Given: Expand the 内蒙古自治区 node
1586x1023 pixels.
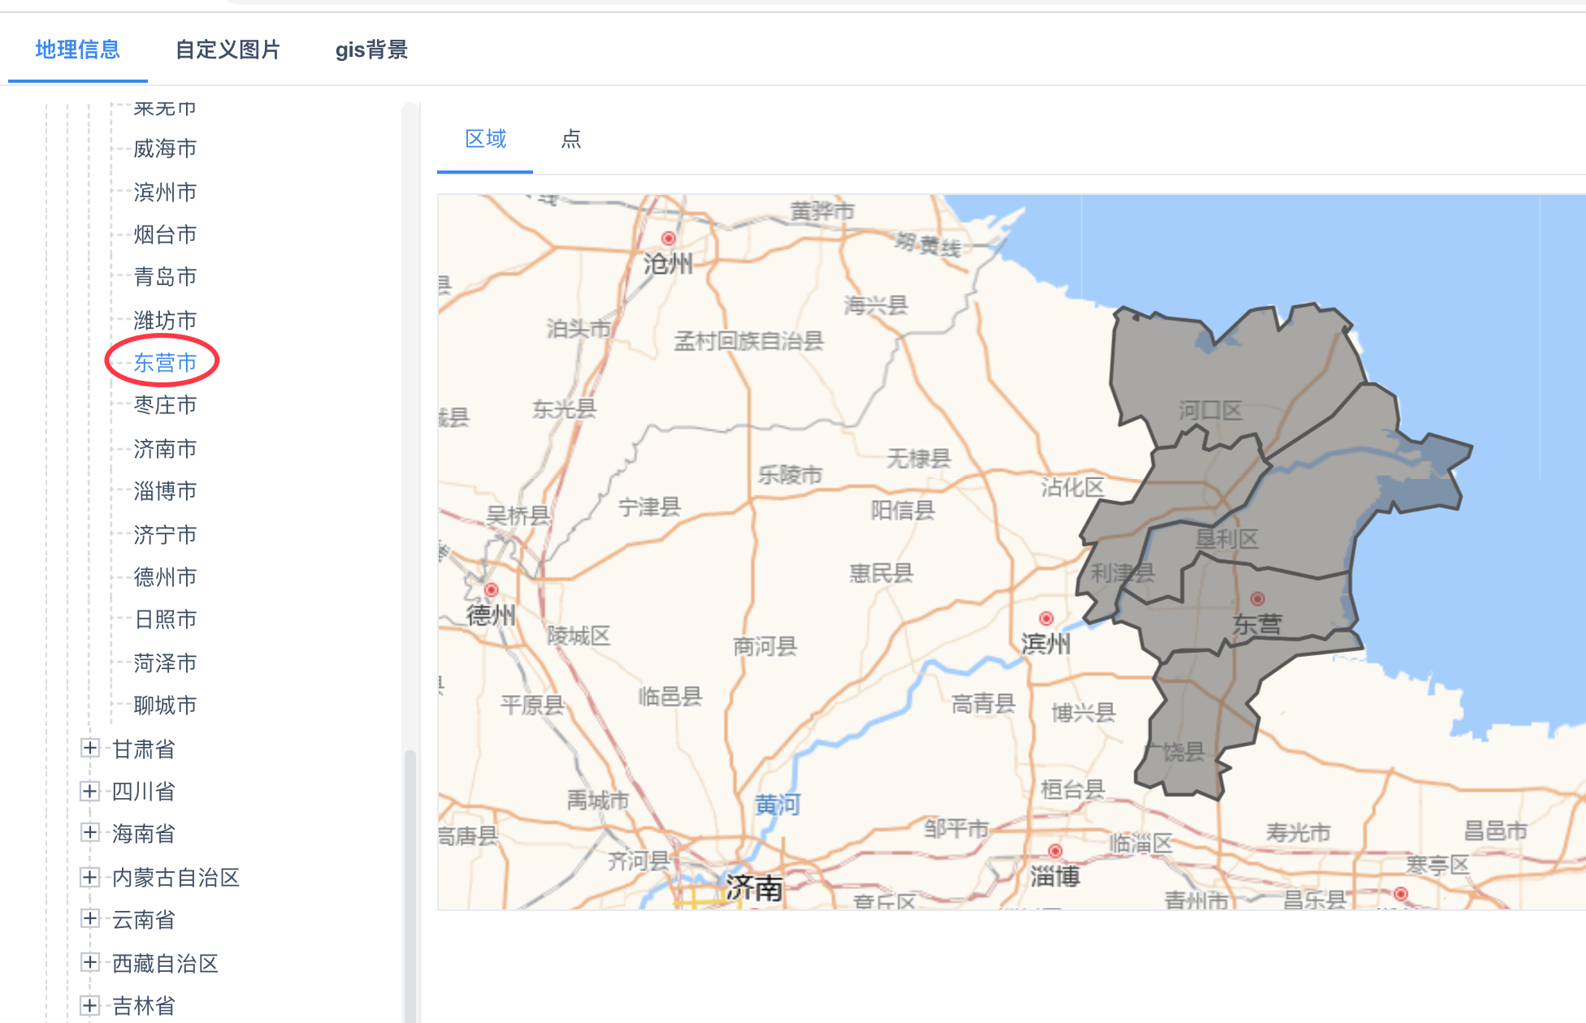Looking at the screenshot, I should 90,876.
